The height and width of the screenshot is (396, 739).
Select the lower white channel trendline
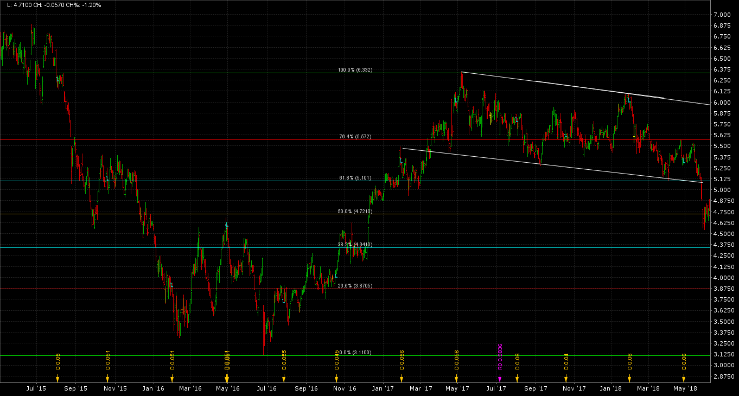click(552, 165)
